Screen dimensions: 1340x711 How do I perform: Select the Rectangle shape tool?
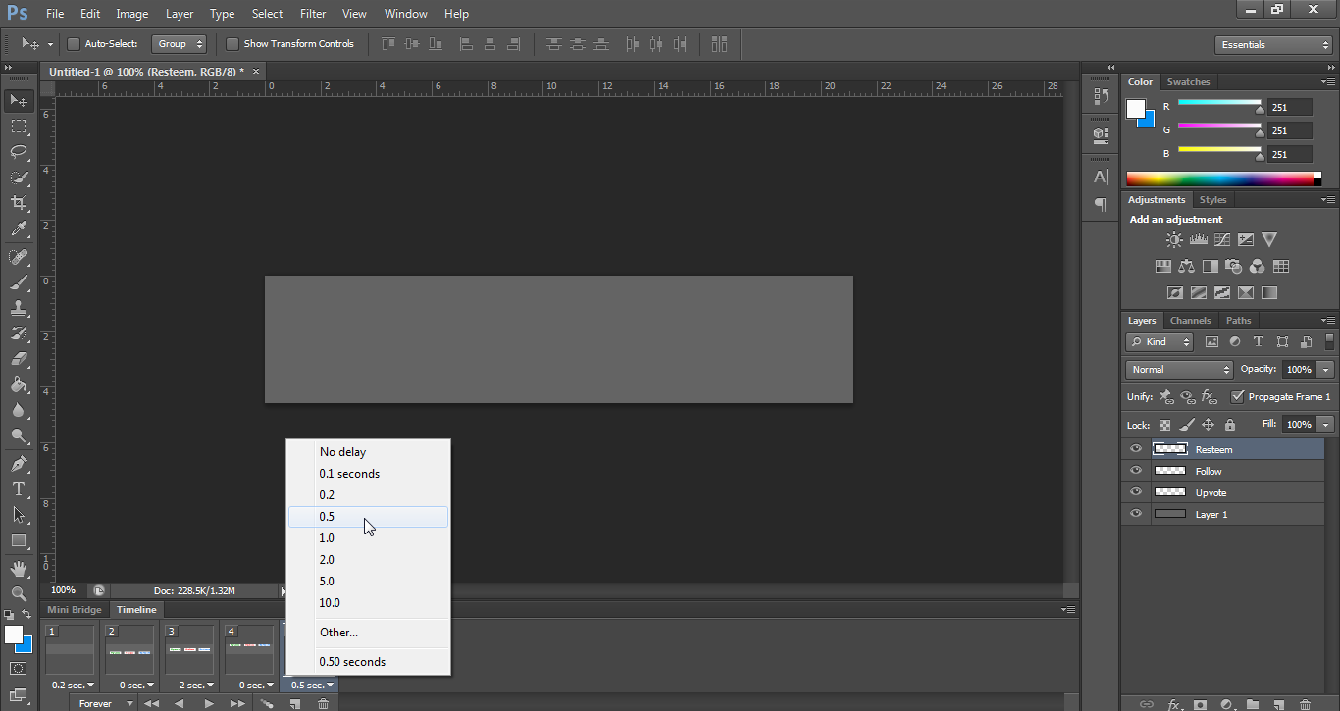(x=19, y=540)
